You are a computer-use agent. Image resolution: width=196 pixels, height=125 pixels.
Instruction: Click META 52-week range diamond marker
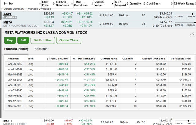(x=195, y=22)
